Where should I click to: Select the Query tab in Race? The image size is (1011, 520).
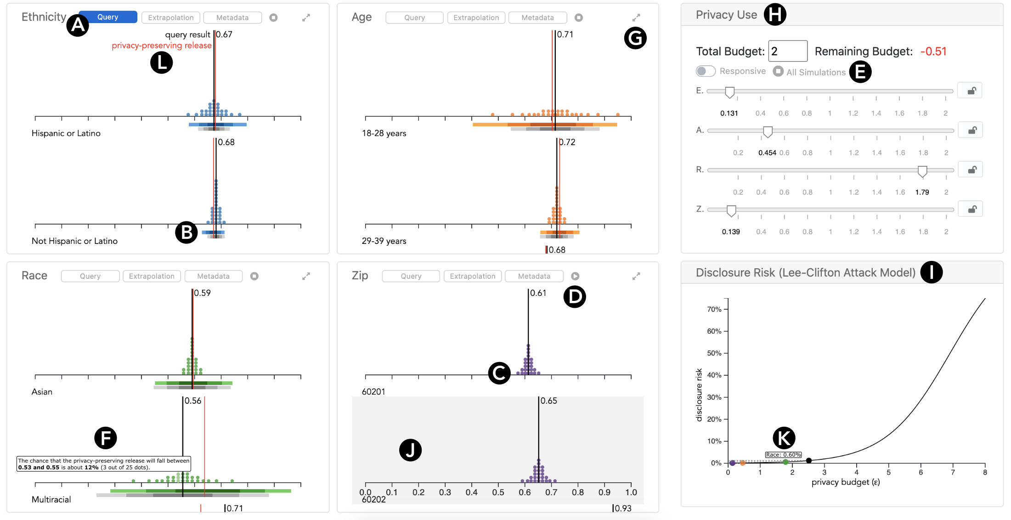click(90, 276)
